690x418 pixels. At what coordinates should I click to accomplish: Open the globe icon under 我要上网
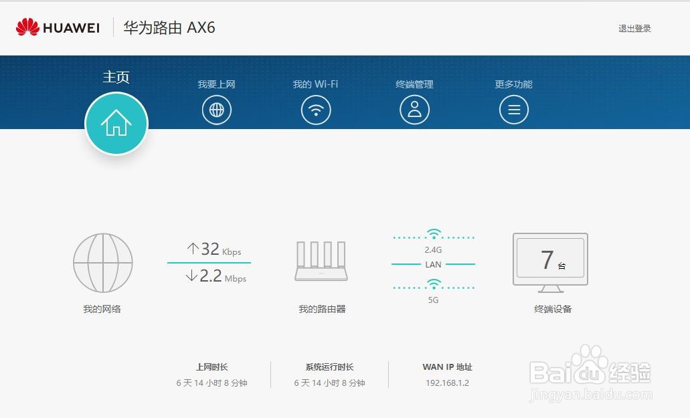(217, 110)
